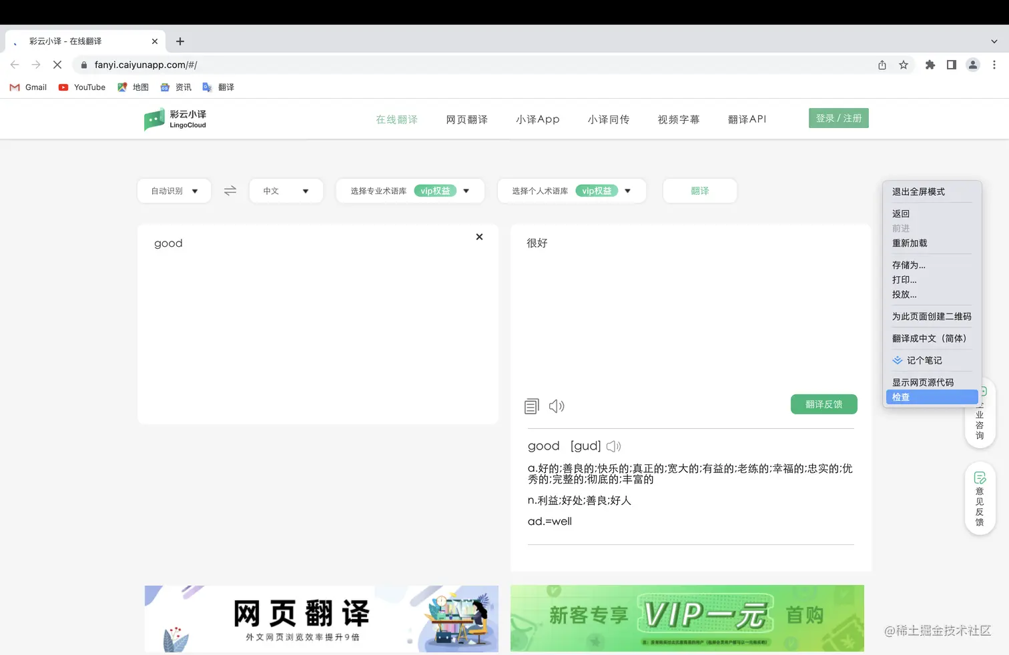The height and width of the screenshot is (655, 1009).
Task: Open the YouTube bookmark in the bookmarks bar
Action: point(81,87)
